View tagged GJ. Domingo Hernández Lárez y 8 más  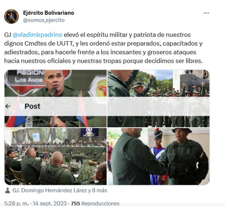point(60,190)
